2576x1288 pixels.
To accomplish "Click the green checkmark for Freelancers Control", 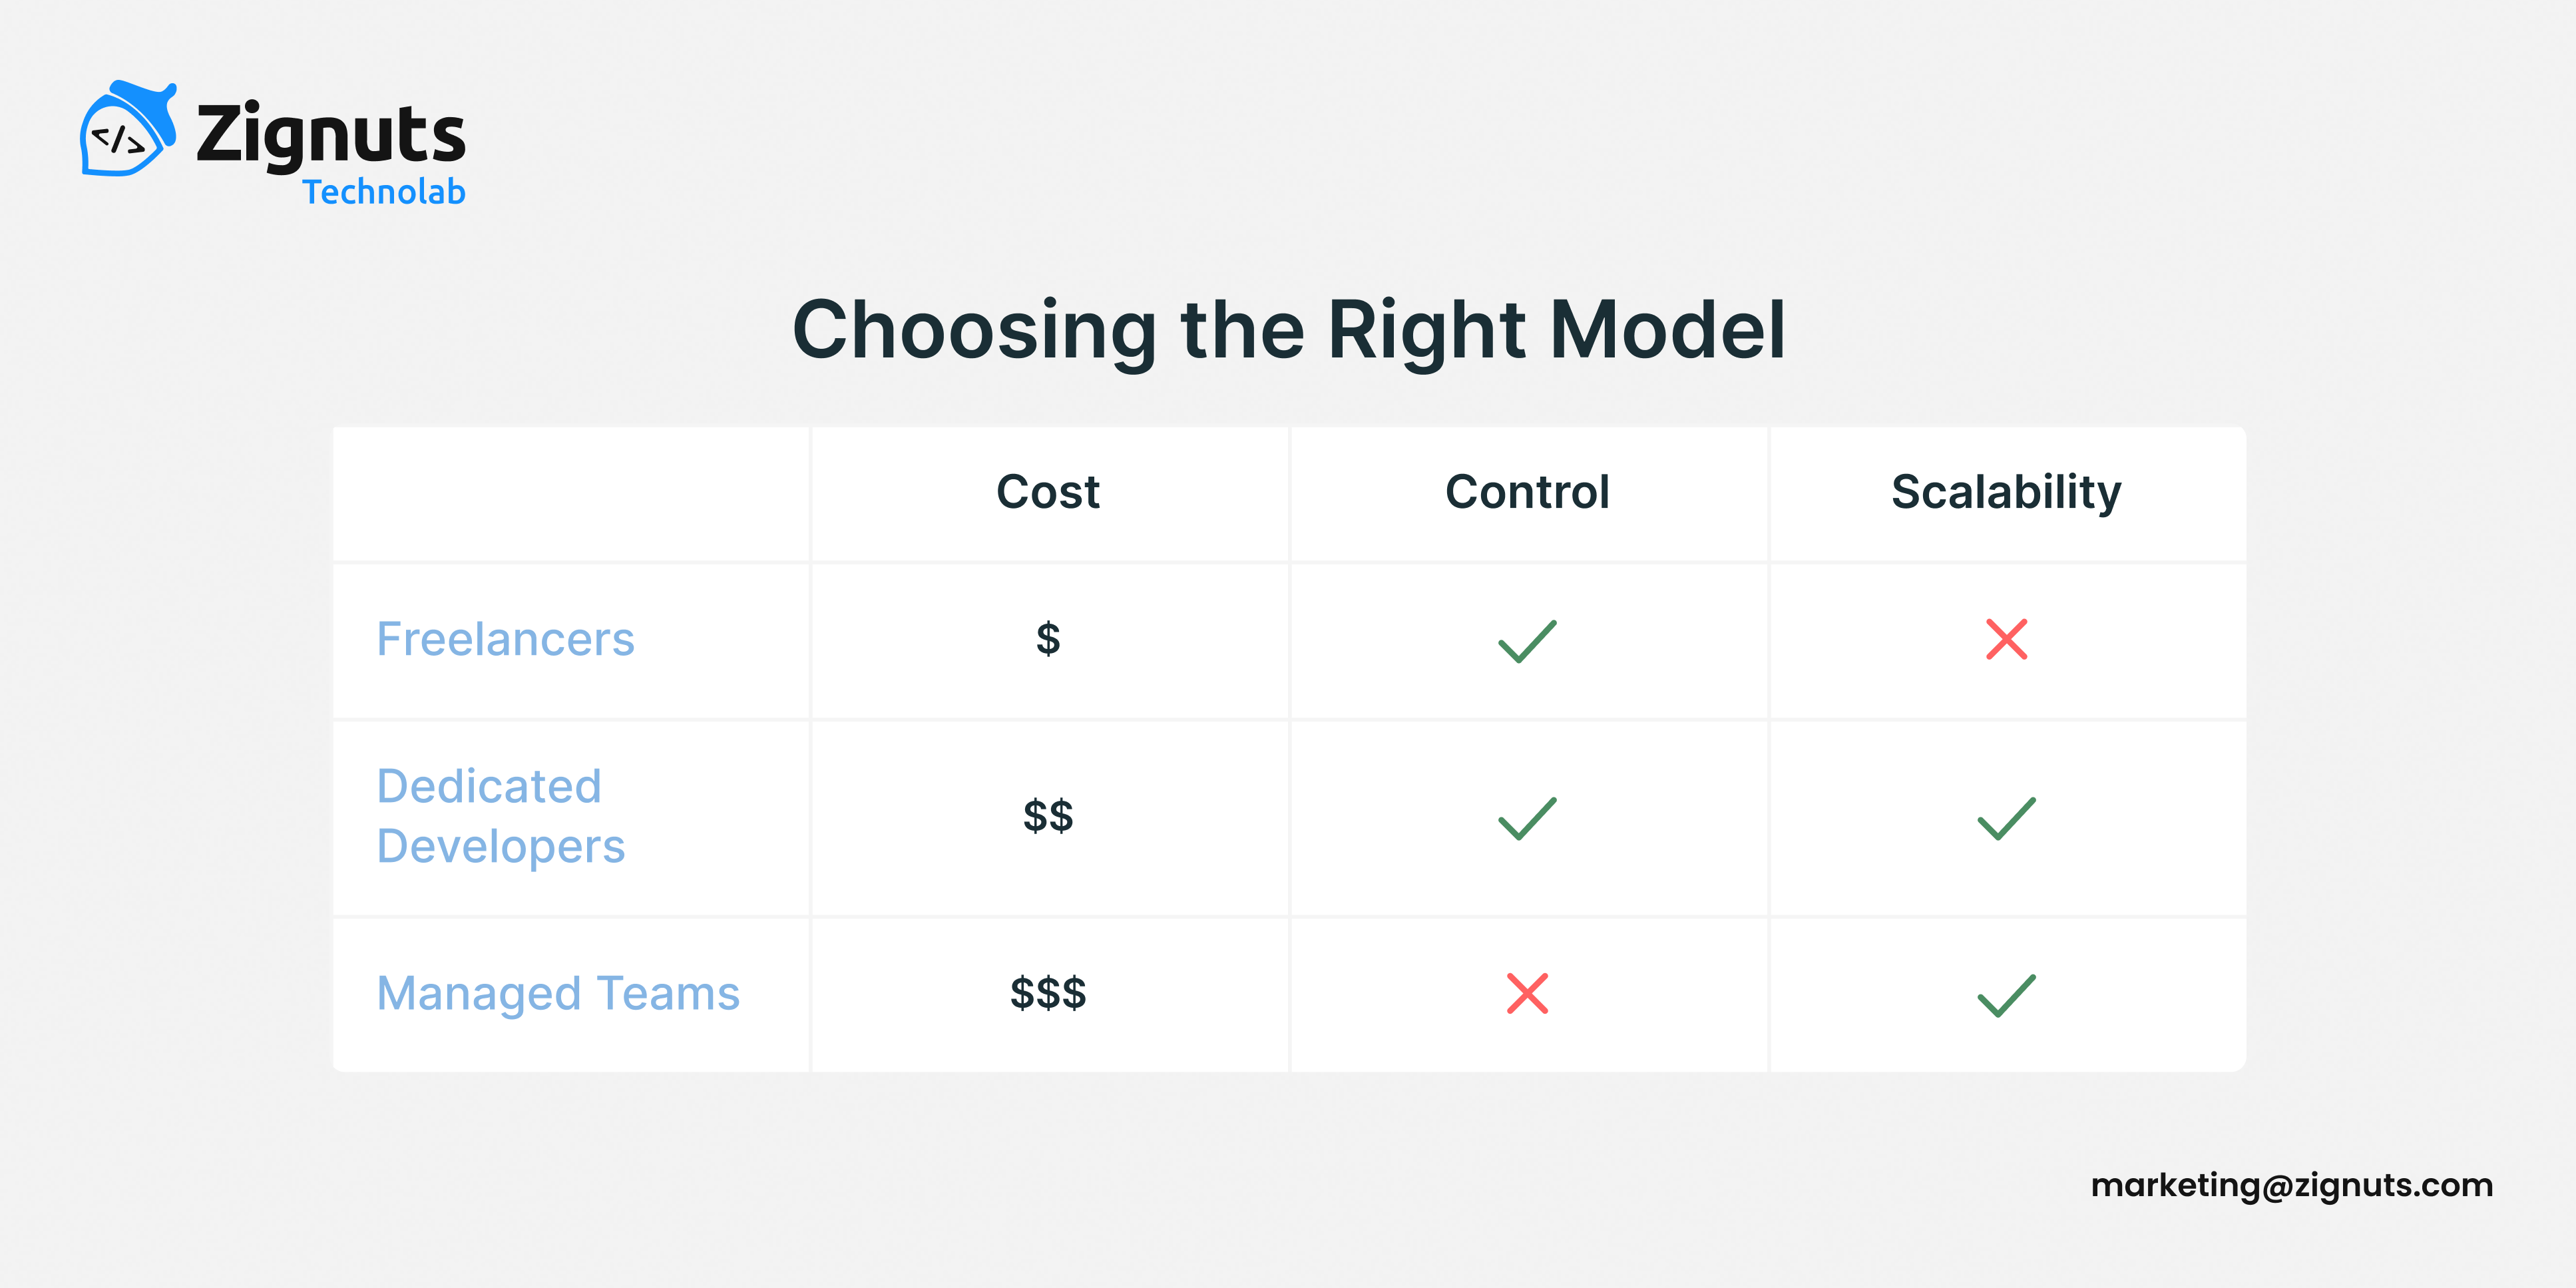I will [1527, 641].
